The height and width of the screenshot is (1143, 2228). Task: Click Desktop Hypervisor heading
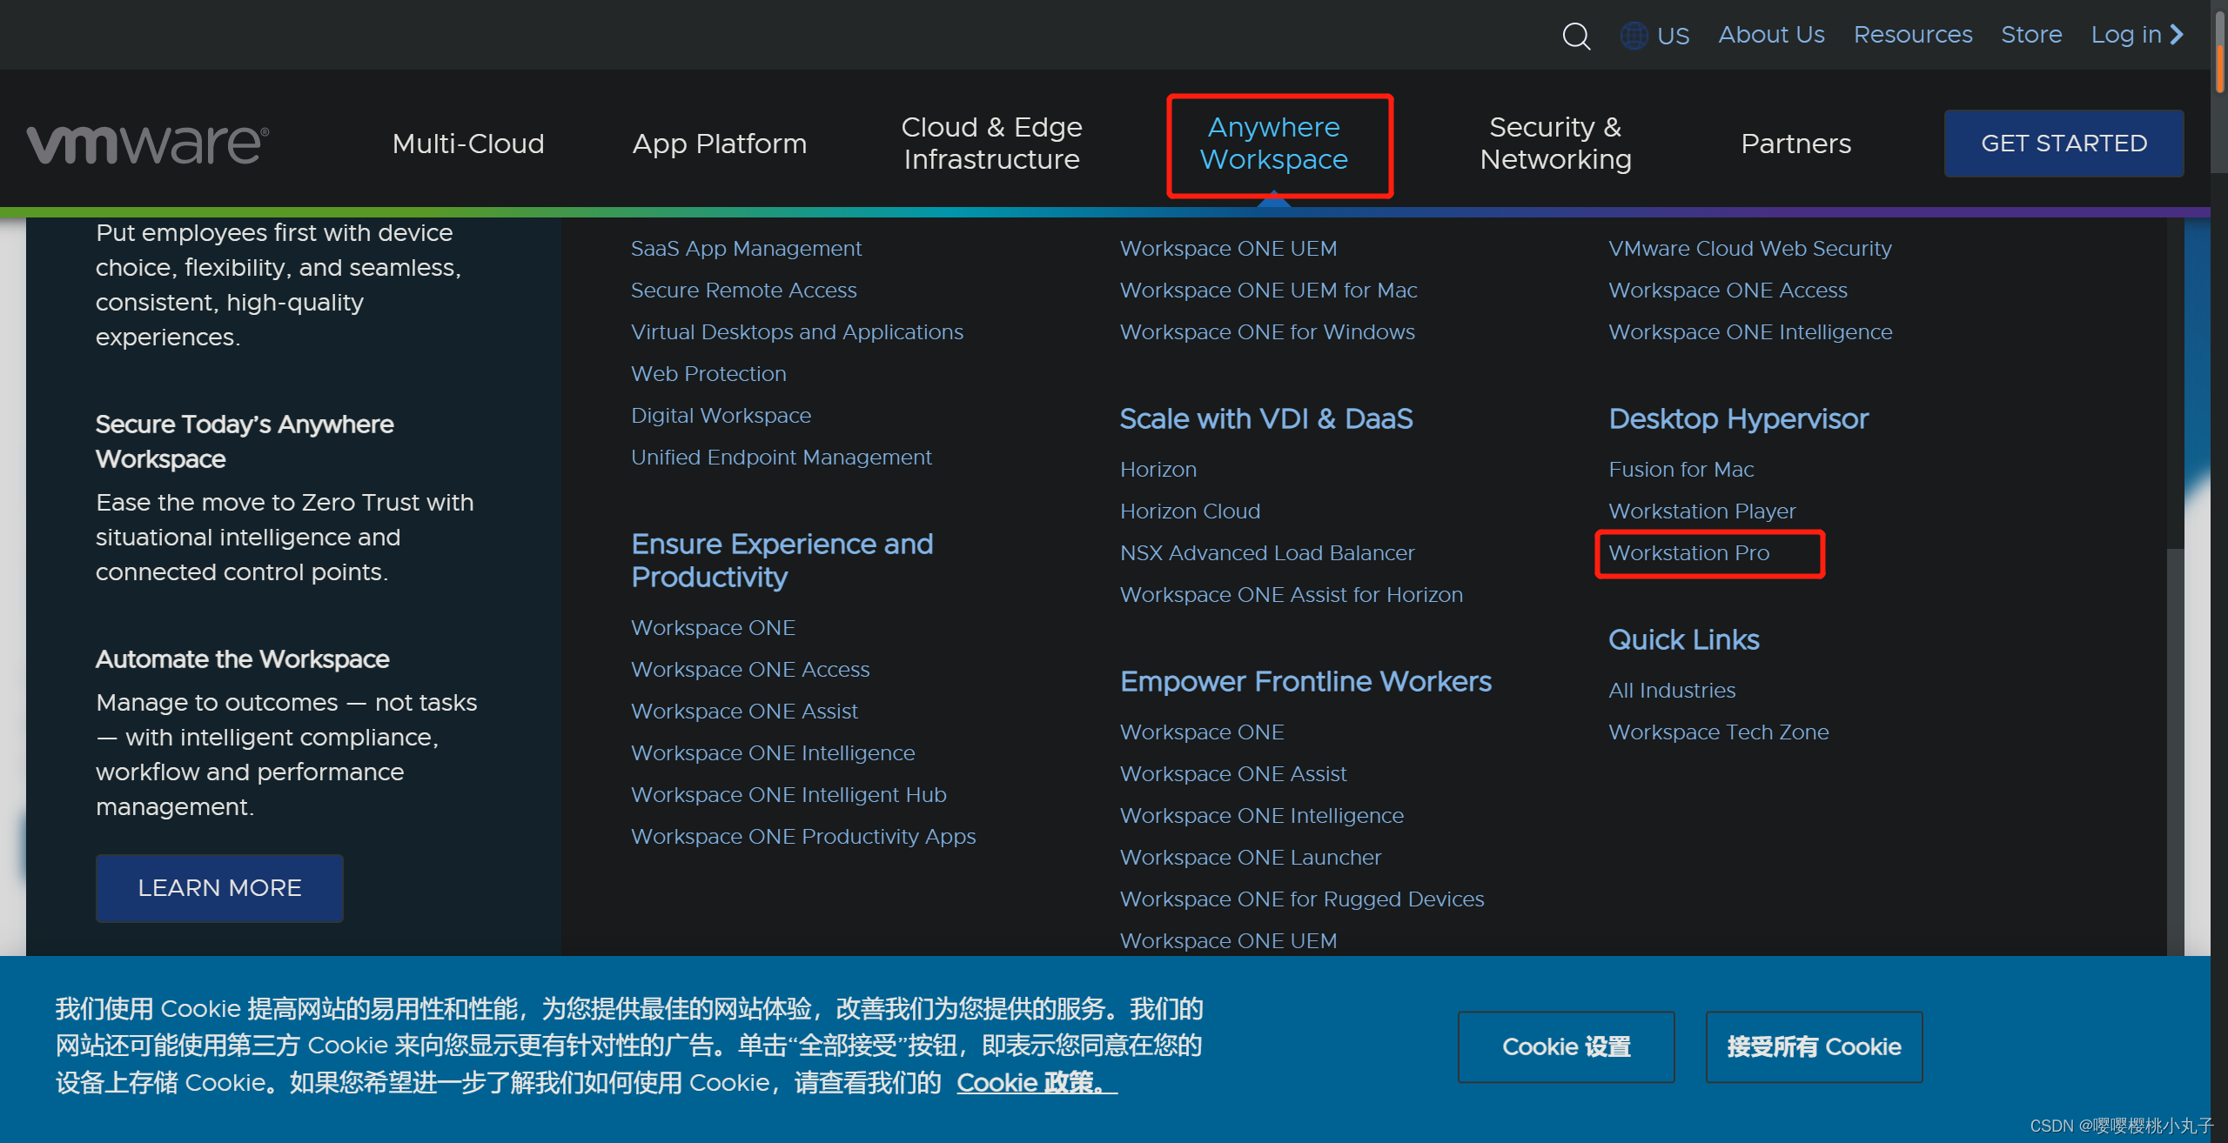(x=1738, y=419)
